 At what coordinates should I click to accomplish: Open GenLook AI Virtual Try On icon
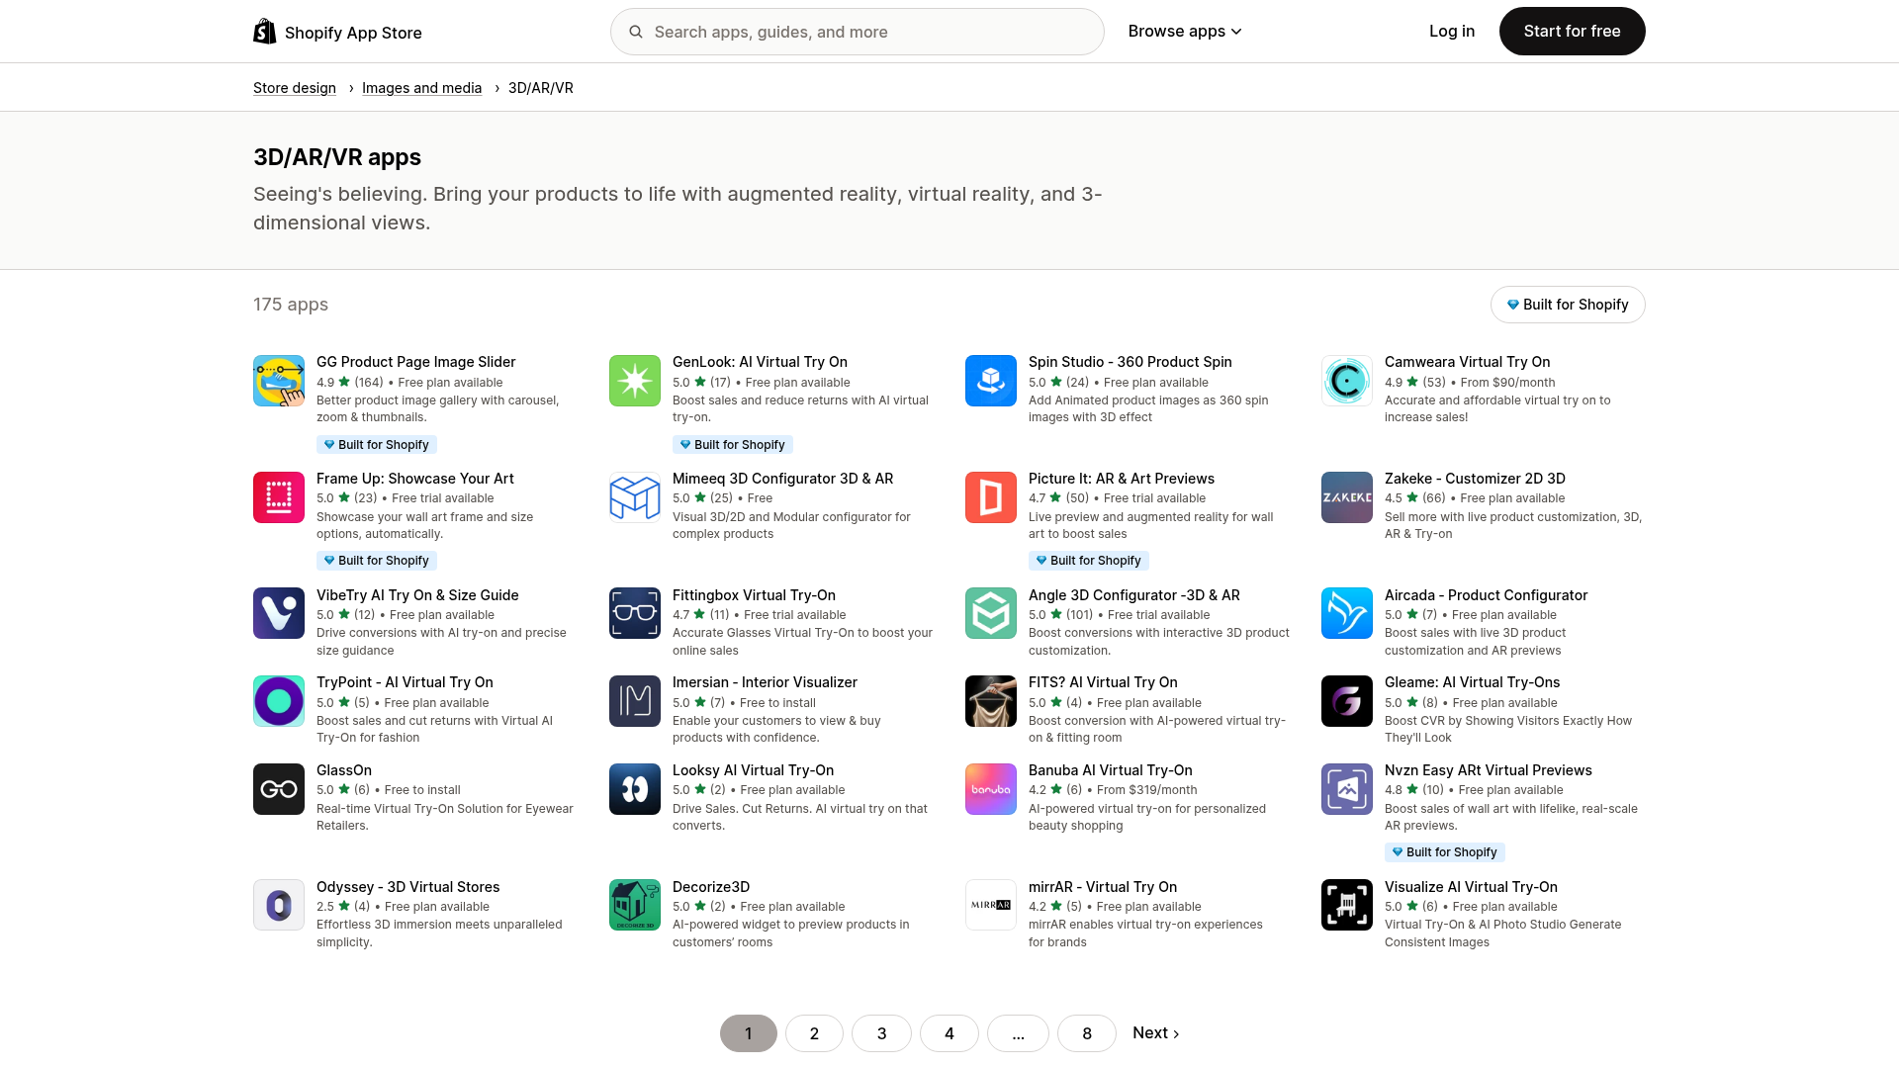635,381
